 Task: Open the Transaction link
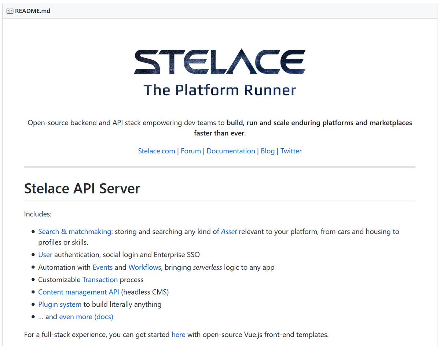pos(100,280)
